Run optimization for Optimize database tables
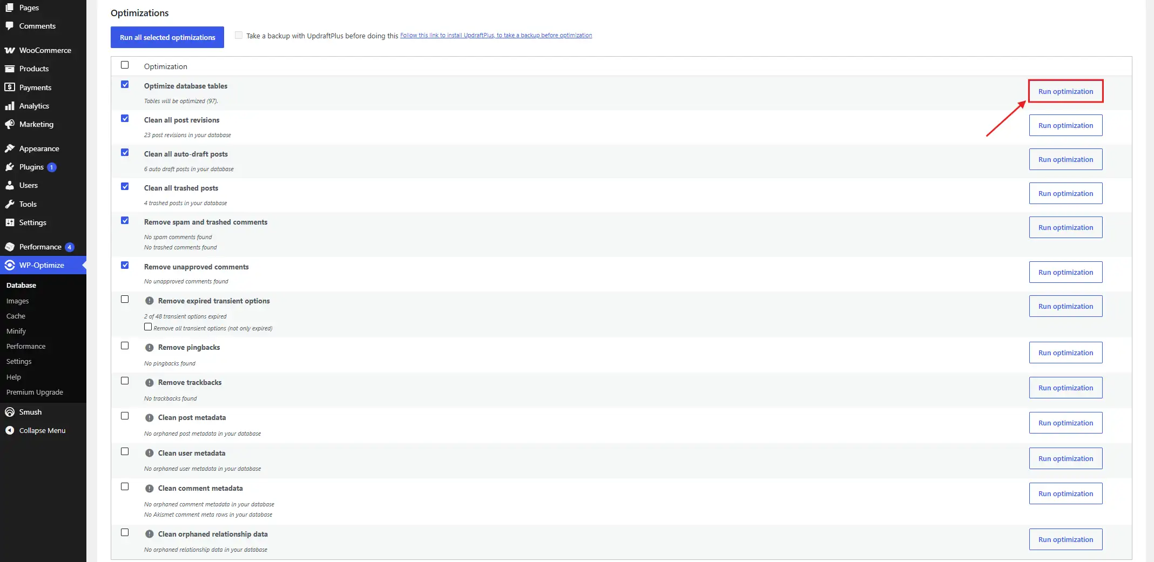 [x=1065, y=91]
